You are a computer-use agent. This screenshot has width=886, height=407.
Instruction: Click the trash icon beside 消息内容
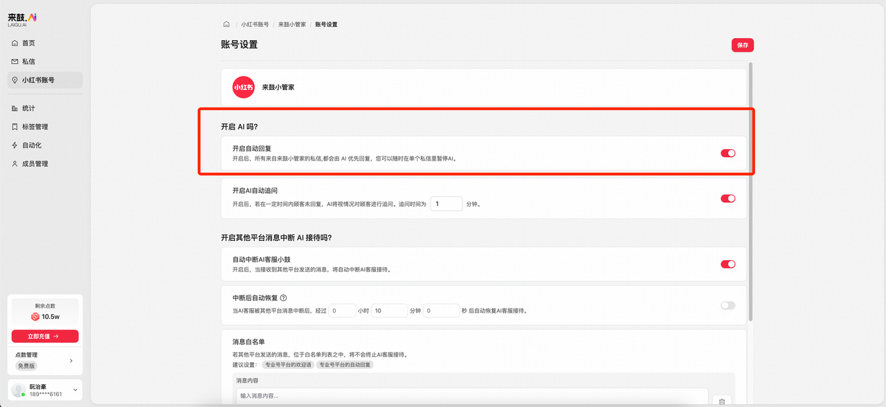721,401
